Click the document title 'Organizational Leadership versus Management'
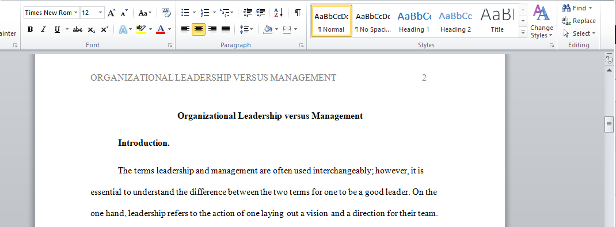The height and width of the screenshot is (227, 616). (270, 116)
